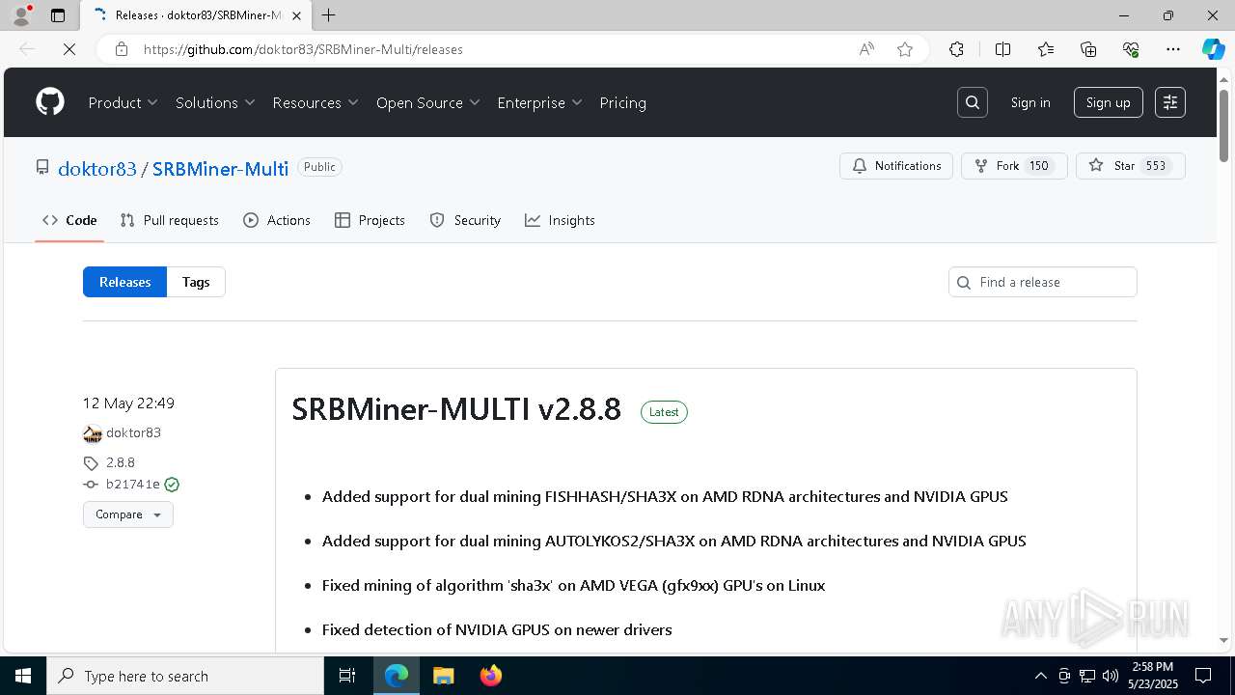Click the Microsoft Edge taskbar icon
This screenshot has height=695, width=1235.
click(x=397, y=676)
